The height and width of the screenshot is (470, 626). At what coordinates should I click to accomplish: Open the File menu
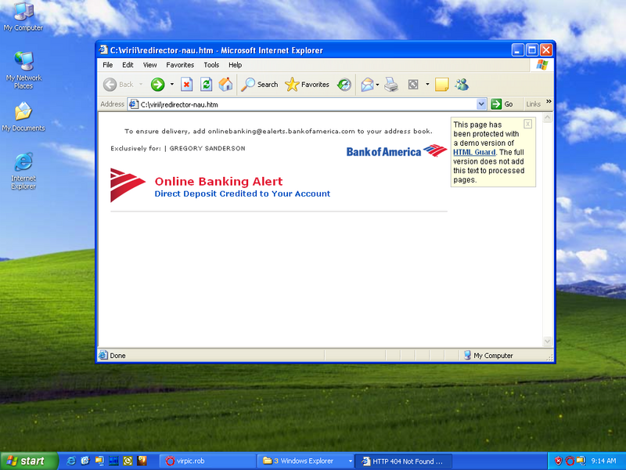coord(108,65)
